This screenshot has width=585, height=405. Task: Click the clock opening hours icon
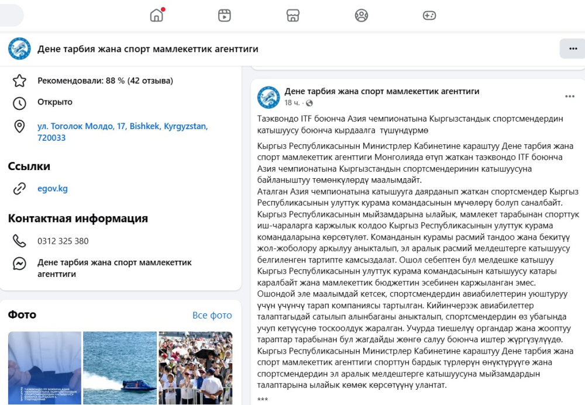click(19, 103)
